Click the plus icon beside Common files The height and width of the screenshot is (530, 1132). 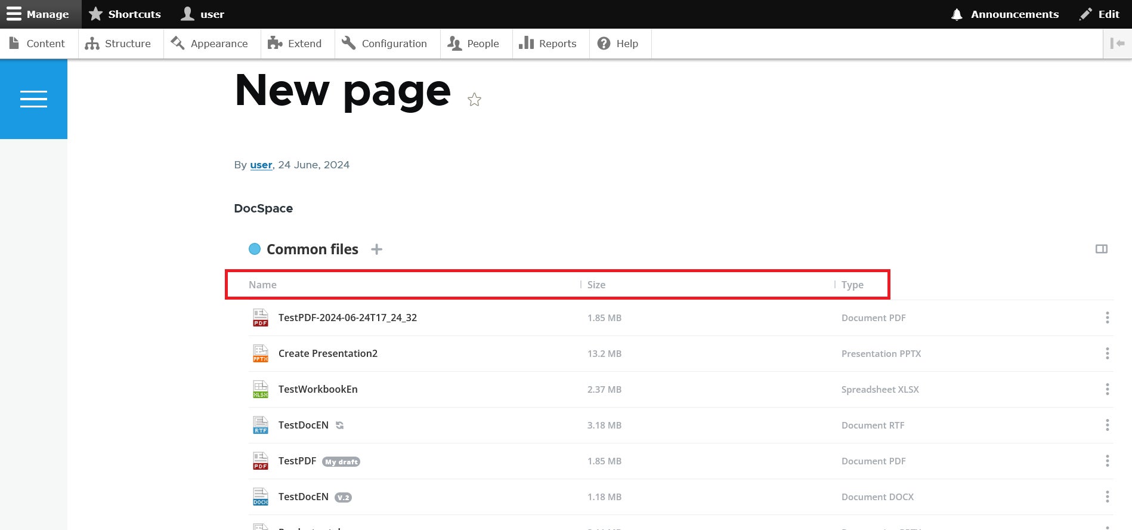pyautogui.click(x=376, y=249)
